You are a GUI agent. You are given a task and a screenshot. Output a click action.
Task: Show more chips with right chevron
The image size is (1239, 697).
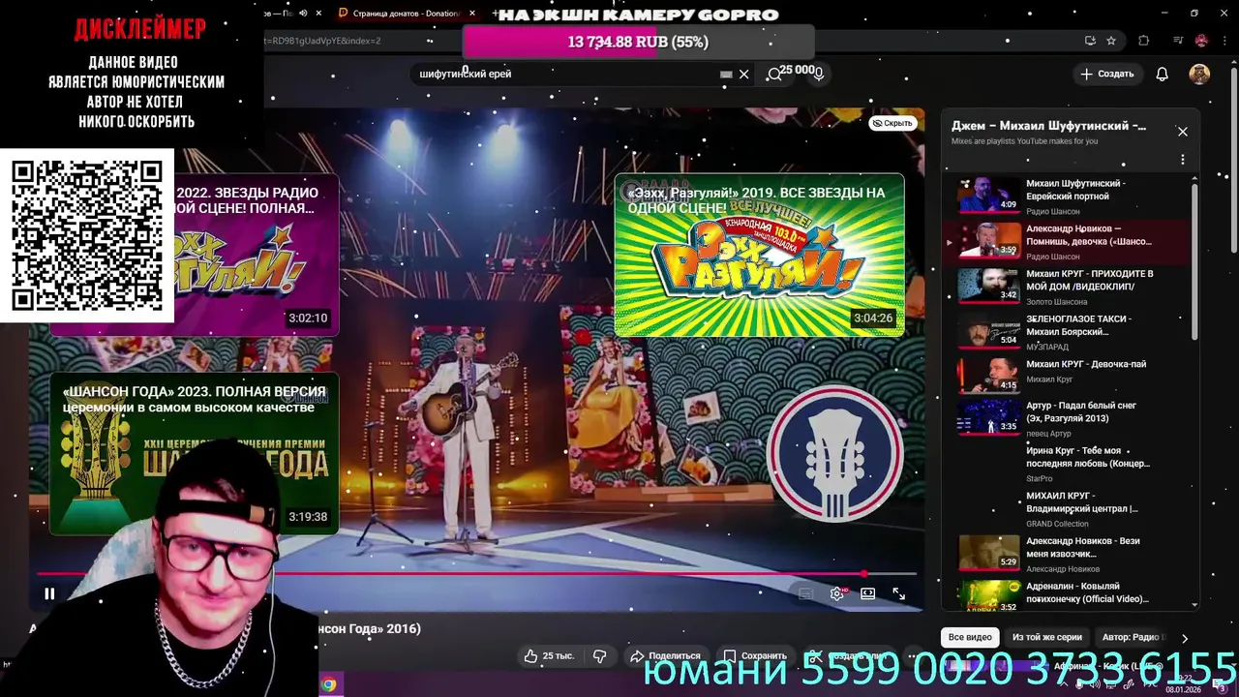pos(1184,639)
